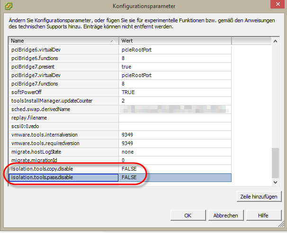Sort by the Wert column header
Image resolution: width=287 pixels, height=233 pixels.
click(175, 41)
